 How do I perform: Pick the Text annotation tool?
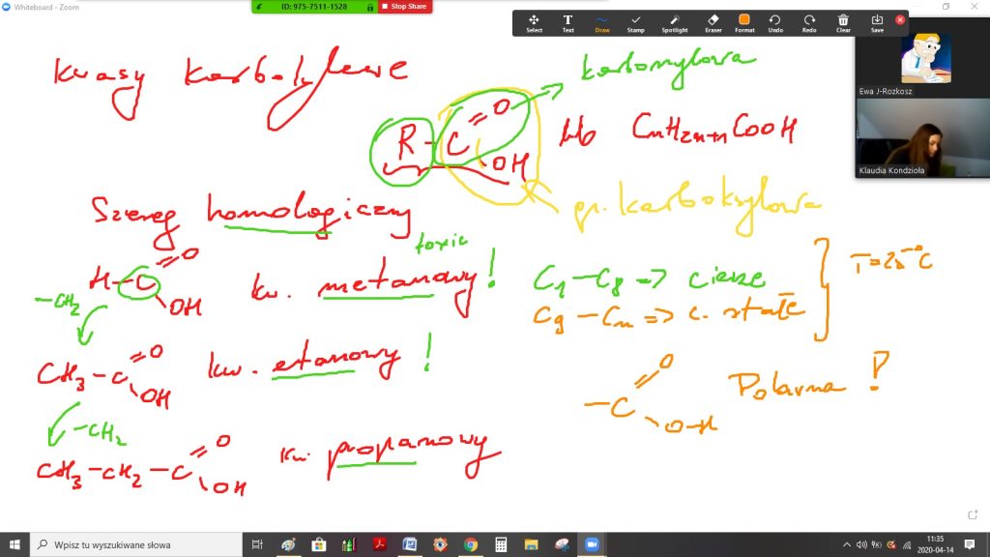(568, 23)
